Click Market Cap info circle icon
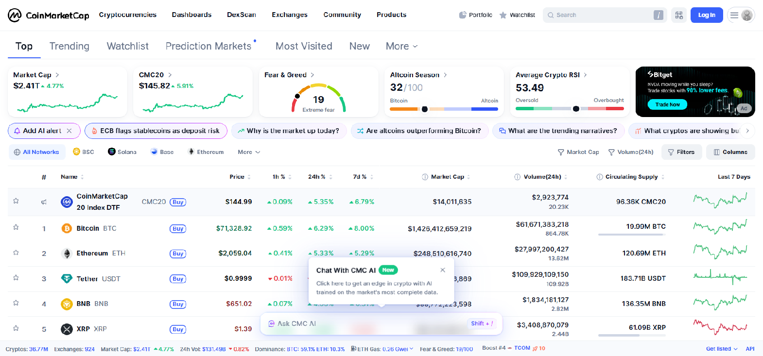Viewport: 763px width, 356px height. [425, 177]
